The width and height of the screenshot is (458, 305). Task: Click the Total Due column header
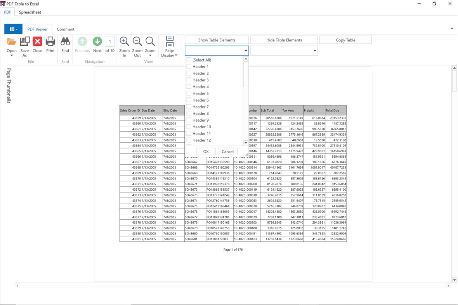click(336, 110)
